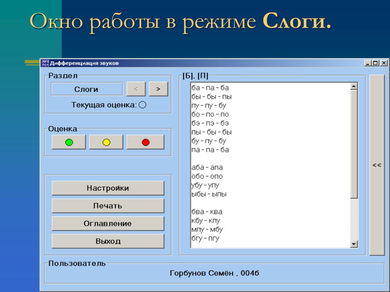Go to the next section with >
This screenshot has width=390, height=292.
pyautogui.click(x=158, y=89)
